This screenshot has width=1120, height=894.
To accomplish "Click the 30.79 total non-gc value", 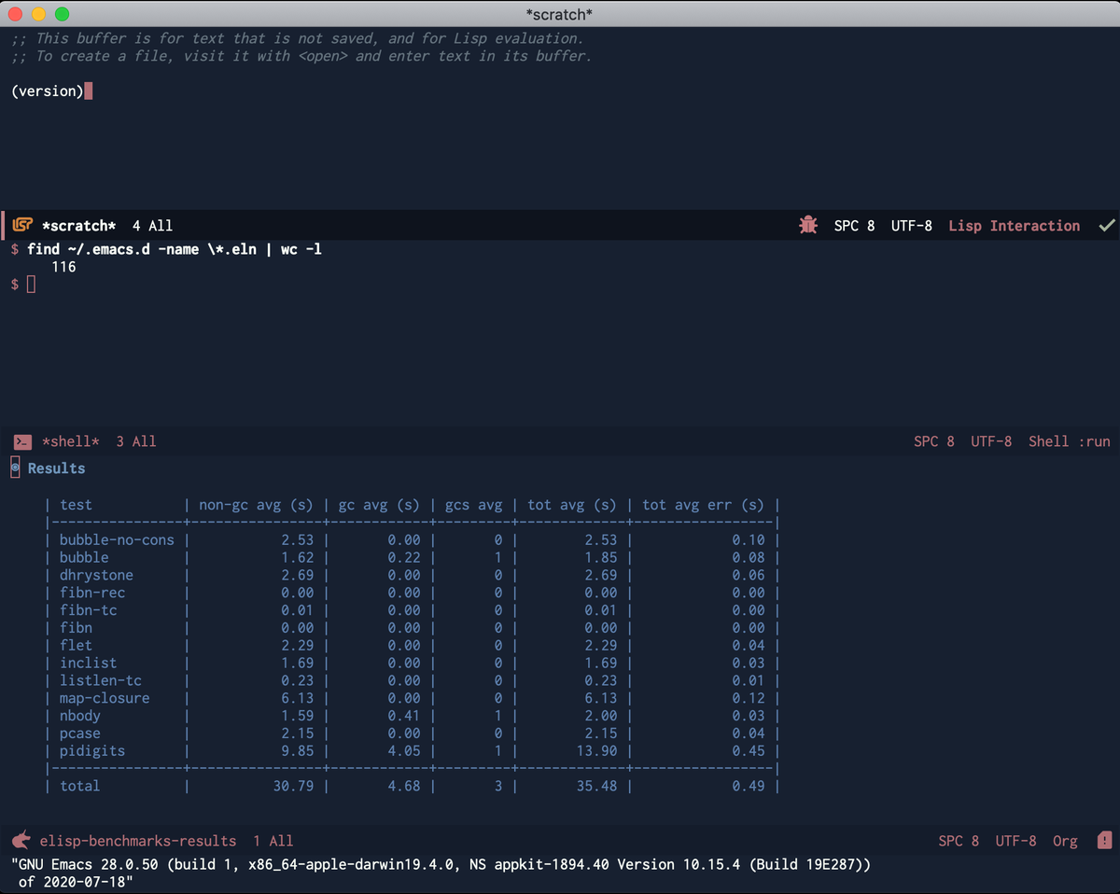I will click(294, 787).
